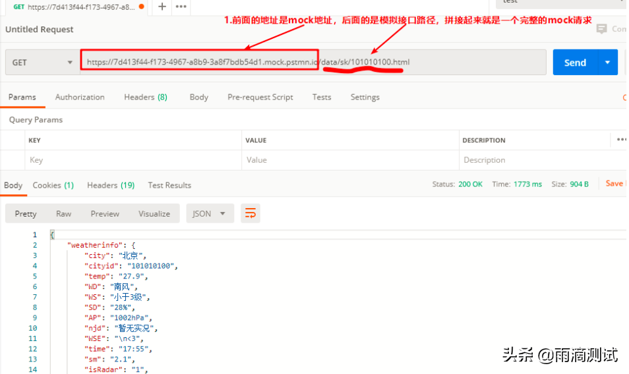This screenshot has width=629, height=374.
Task: Switch response view to Preview
Action: click(105, 213)
